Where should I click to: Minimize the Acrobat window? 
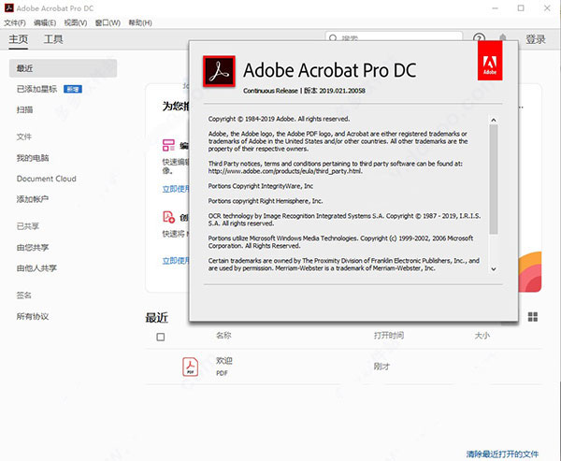point(496,7)
